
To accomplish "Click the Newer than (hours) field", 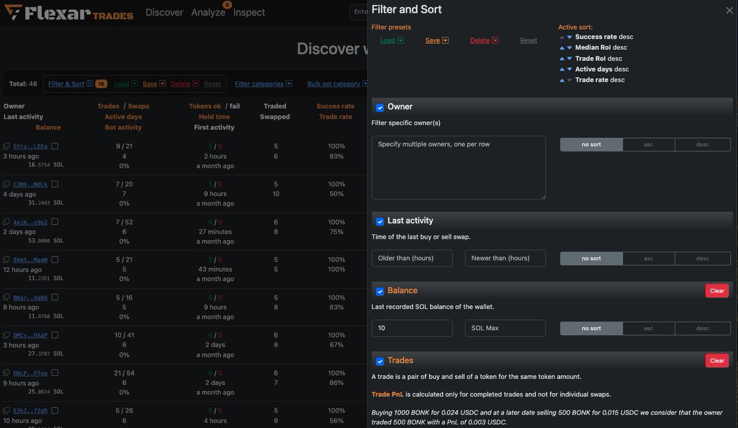I will (506, 258).
